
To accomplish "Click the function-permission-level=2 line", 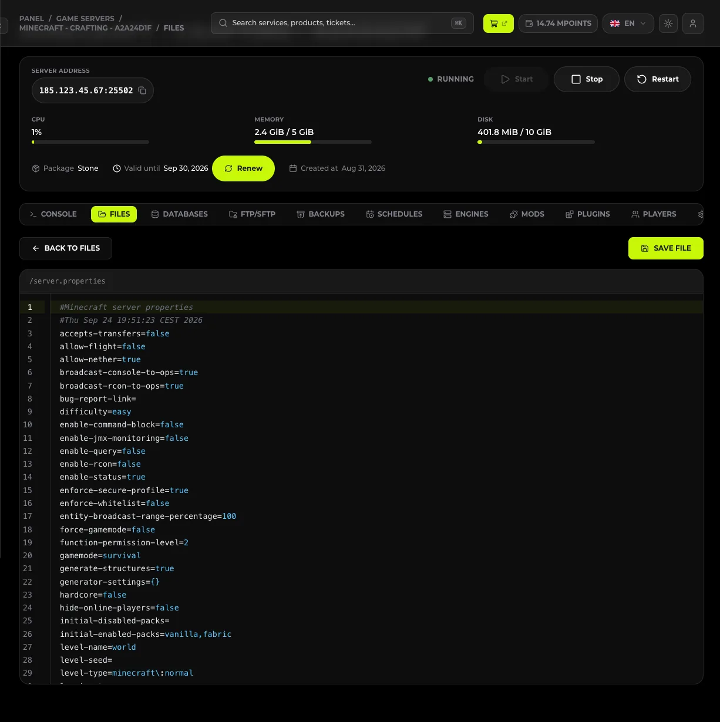I will coord(125,542).
